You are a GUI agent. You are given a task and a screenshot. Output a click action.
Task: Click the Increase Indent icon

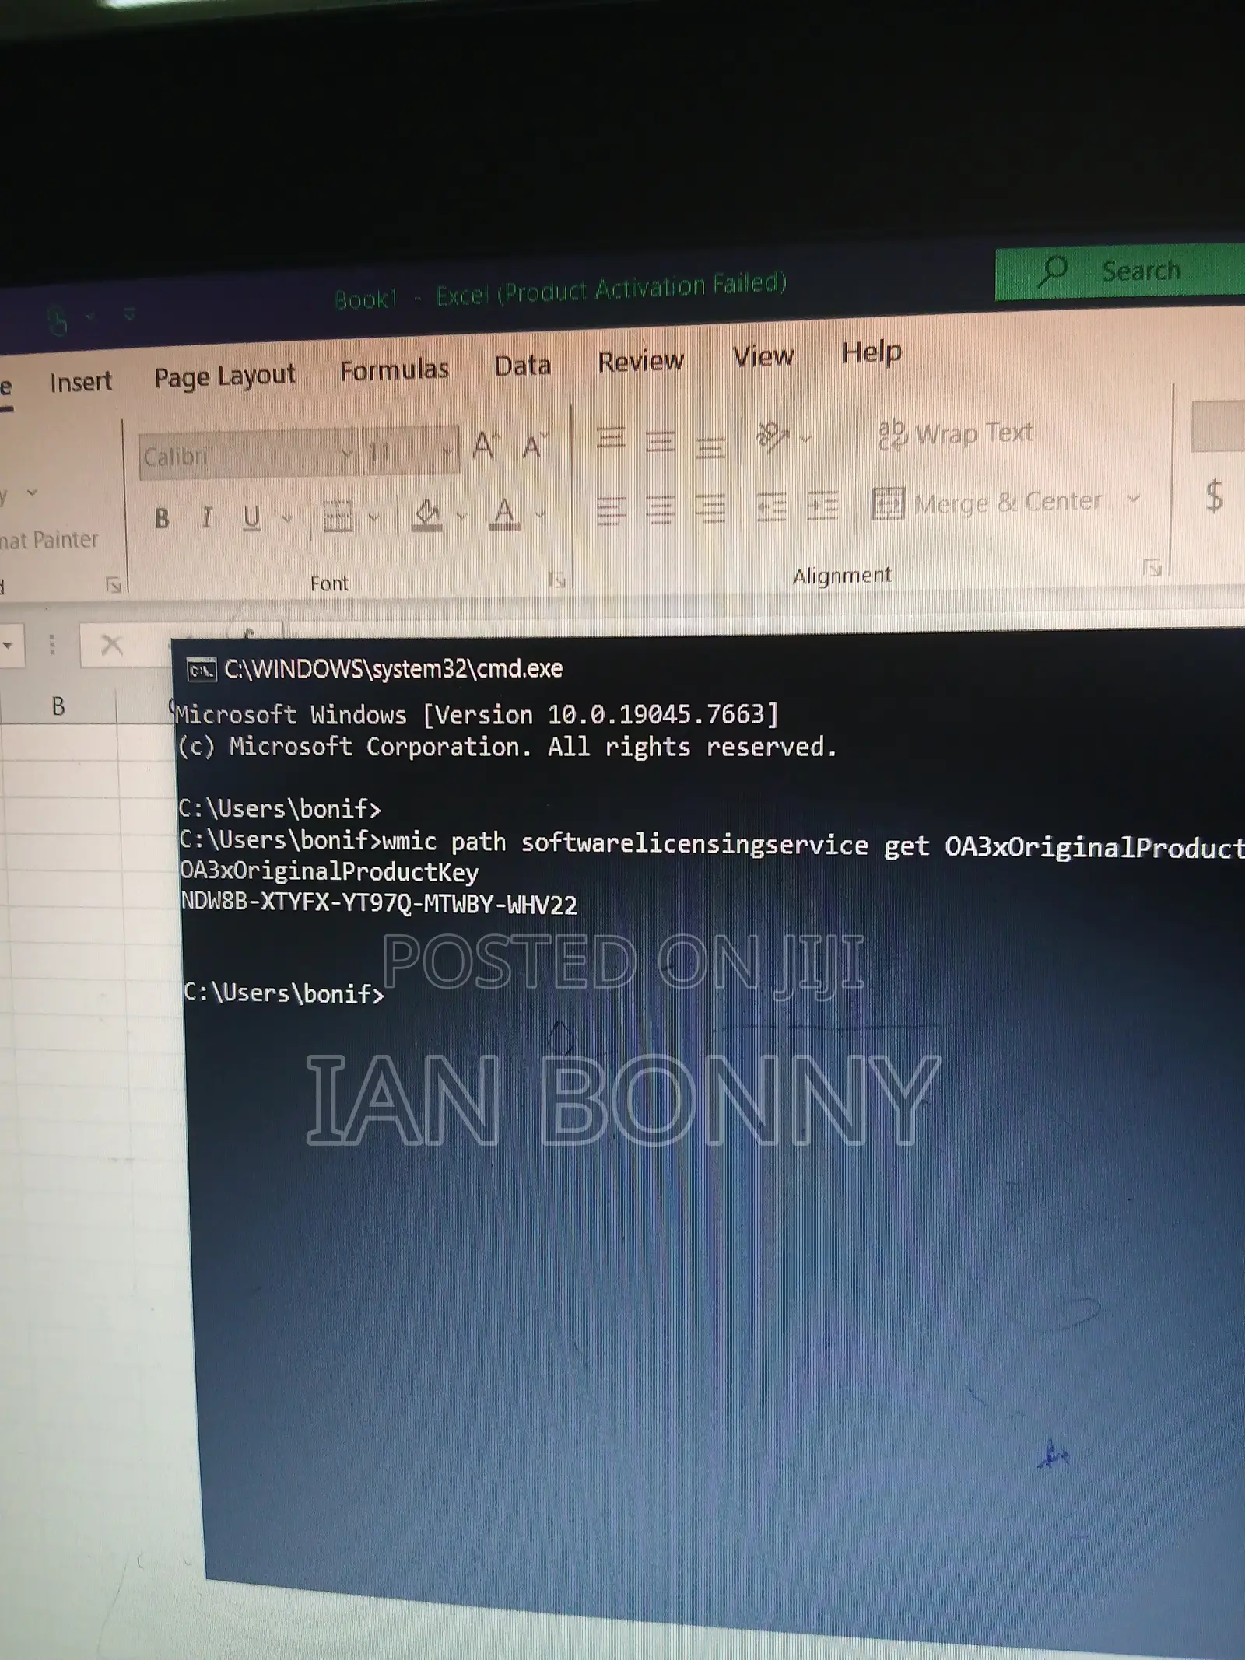point(822,505)
